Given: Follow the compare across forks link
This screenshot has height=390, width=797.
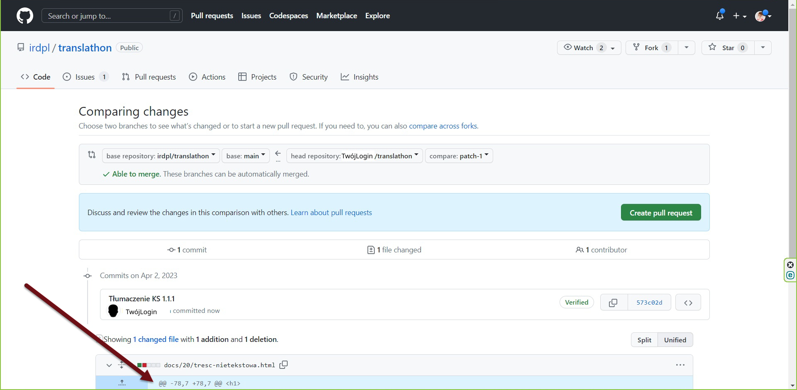Looking at the screenshot, I should 443,126.
